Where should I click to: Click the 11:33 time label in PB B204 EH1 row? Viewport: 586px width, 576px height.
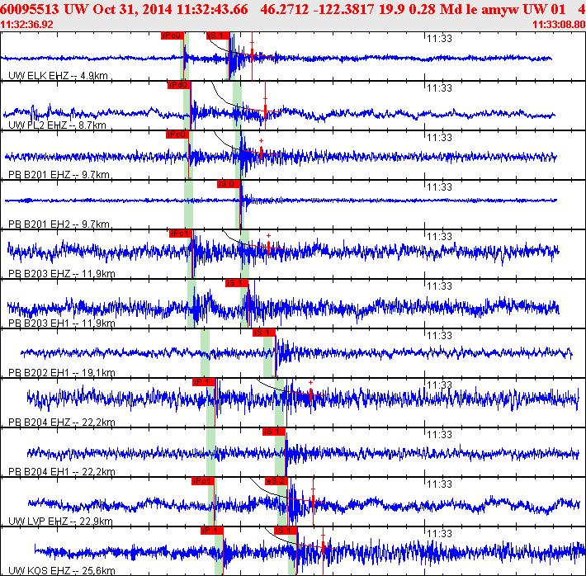pos(439,435)
